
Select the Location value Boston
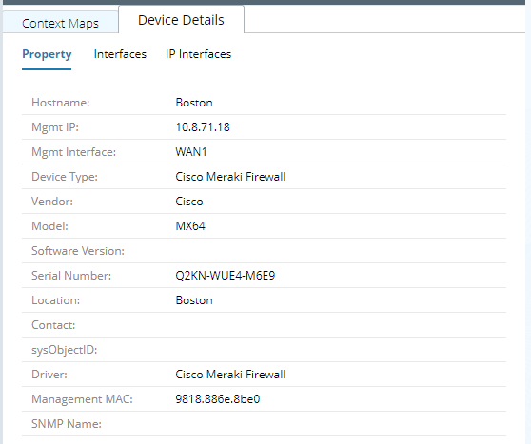194,300
